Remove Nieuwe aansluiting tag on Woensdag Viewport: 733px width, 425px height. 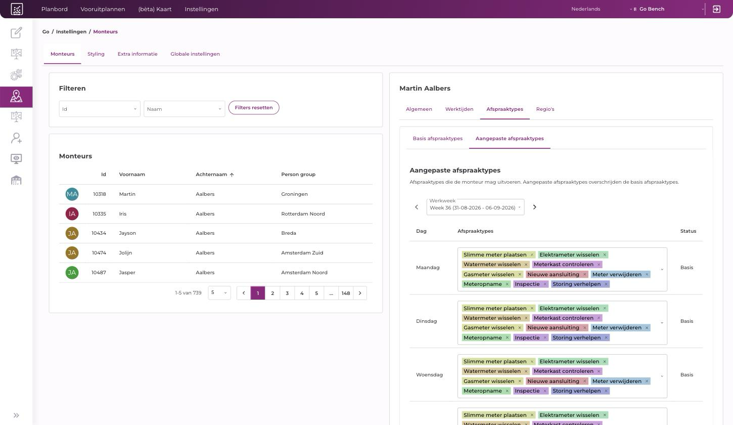tap(585, 381)
